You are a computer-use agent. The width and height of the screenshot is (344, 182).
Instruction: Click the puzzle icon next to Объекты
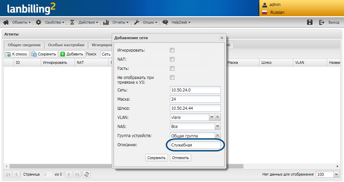pyautogui.click(x=6, y=22)
